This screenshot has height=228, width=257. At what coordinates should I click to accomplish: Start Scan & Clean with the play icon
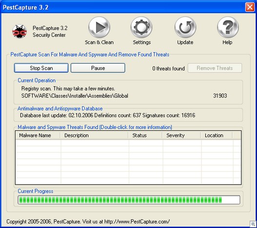coord(99,27)
